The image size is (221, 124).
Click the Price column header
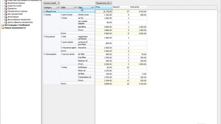(x=104, y=7)
